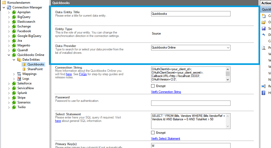Enable Encrypt checkbox under Connection String

[x=153, y=86]
